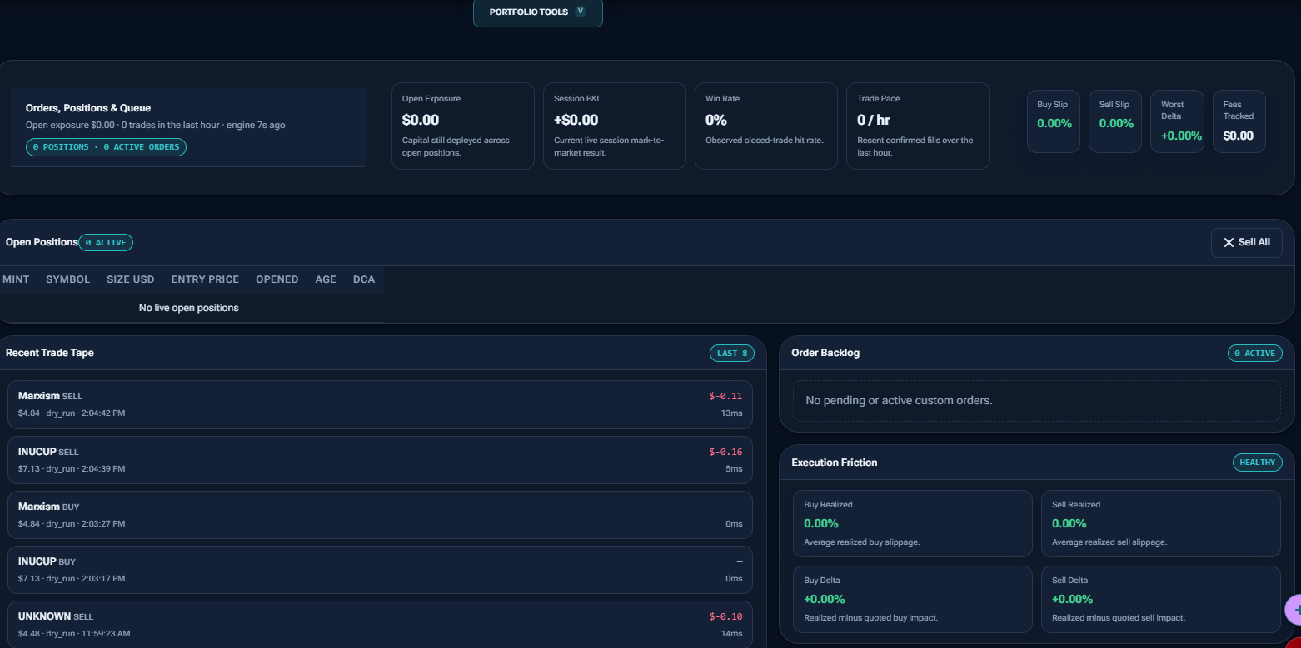Select the Buy Realized card

click(913, 523)
